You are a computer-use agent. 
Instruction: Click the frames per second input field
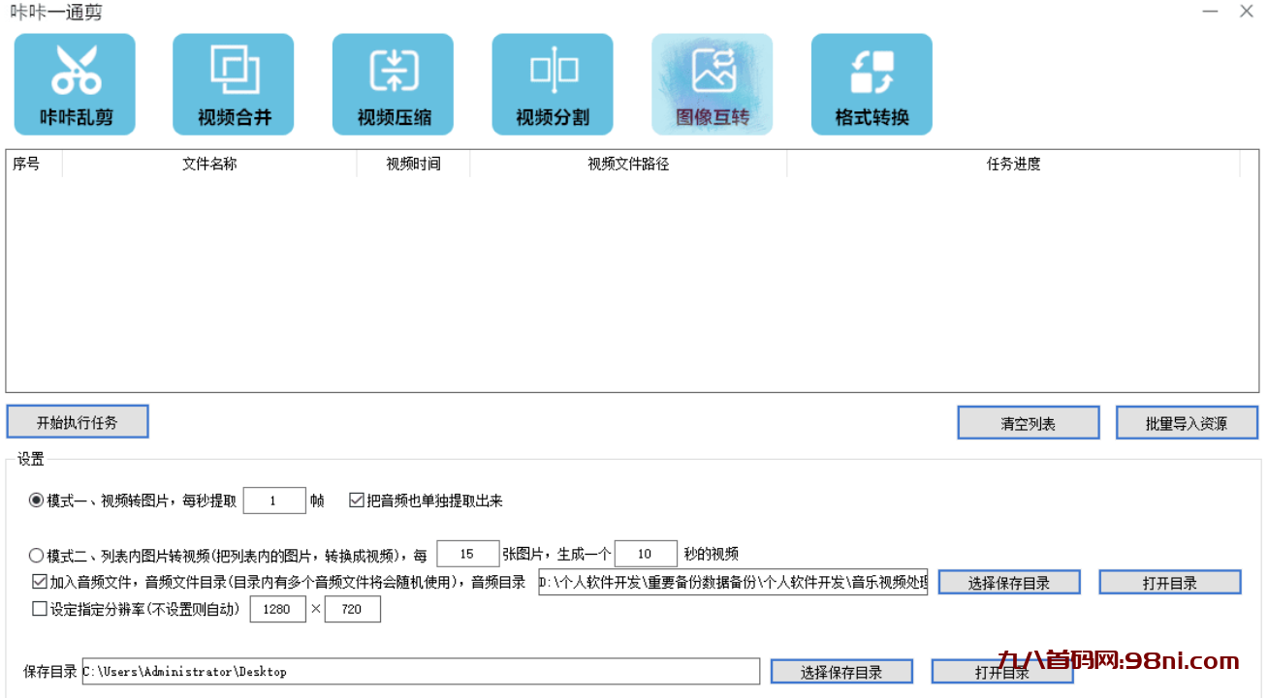coord(274,500)
